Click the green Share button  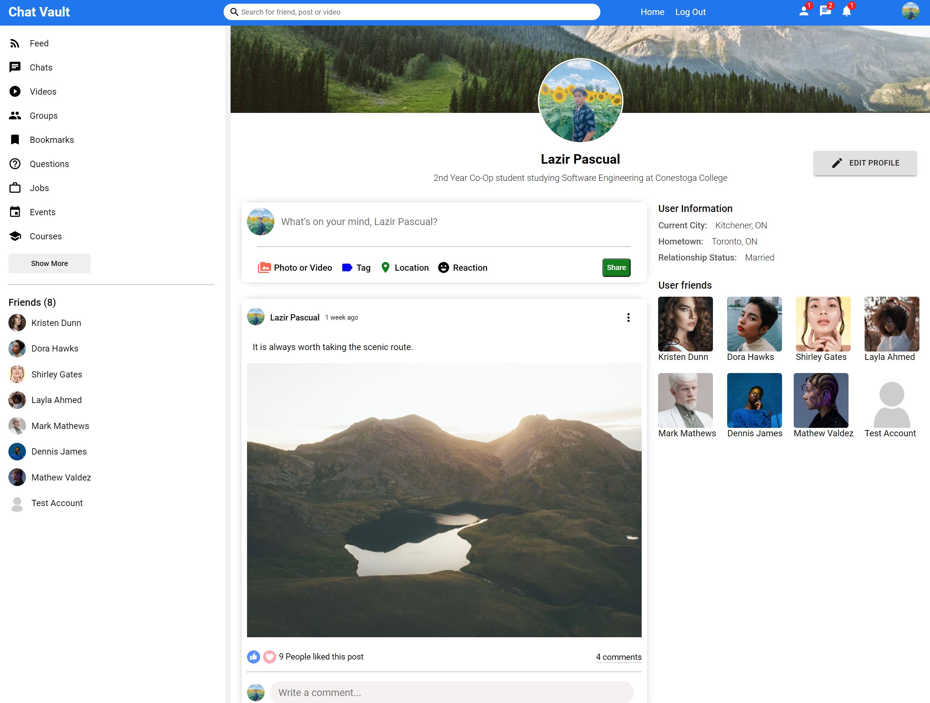coord(616,267)
